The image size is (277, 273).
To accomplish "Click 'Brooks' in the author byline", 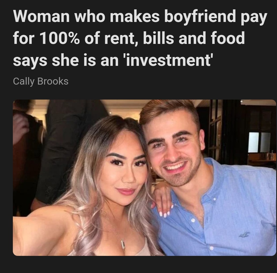I will [53, 81].
